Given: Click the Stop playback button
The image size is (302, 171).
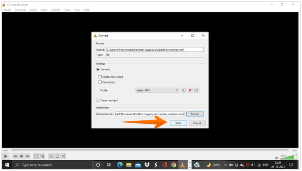Looking at the screenshot, I should click(x=21, y=156).
